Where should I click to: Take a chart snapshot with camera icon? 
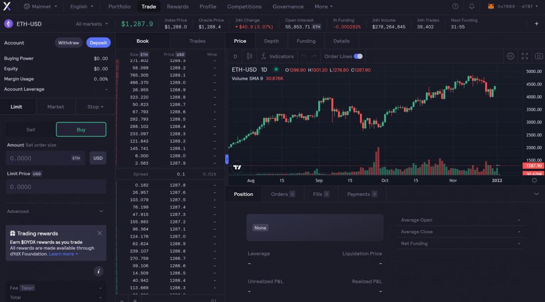click(539, 56)
